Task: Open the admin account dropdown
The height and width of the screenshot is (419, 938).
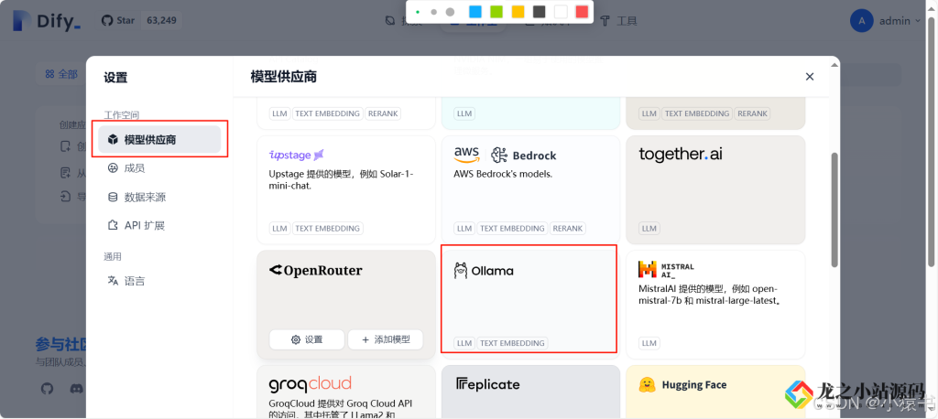Action: click(x=886, y=21)
